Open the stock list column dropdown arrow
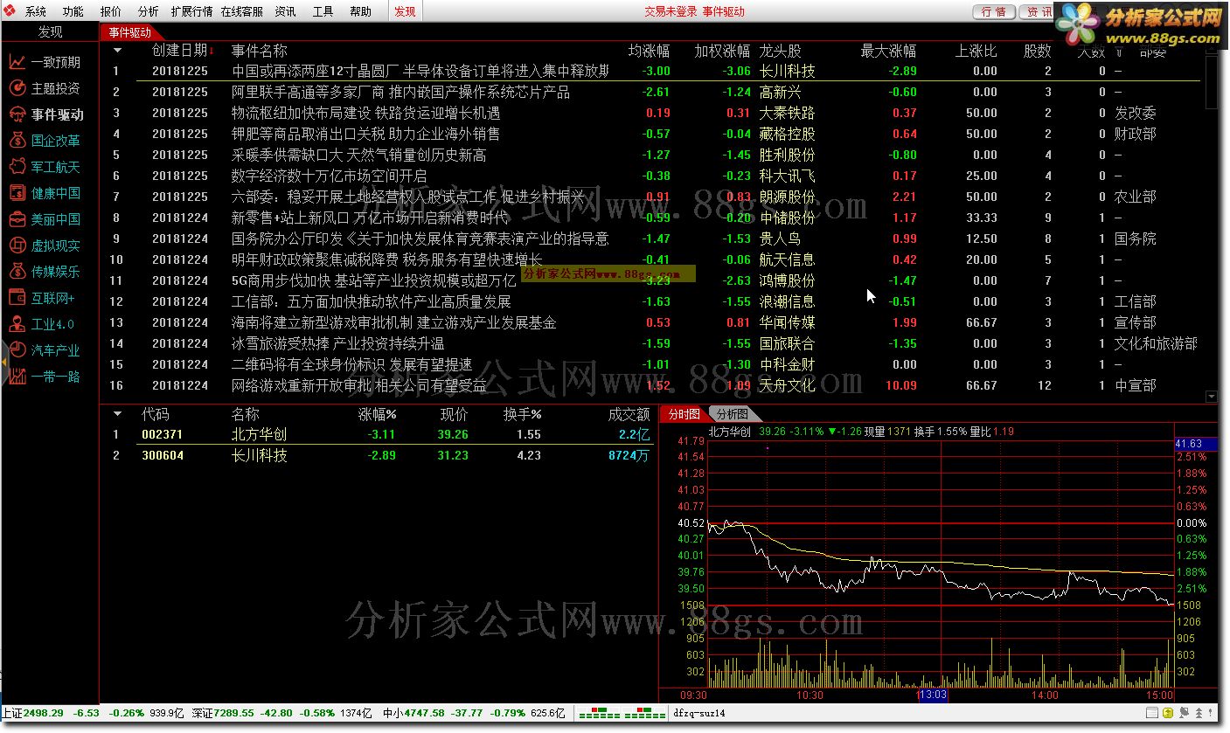 pos(118,414)
